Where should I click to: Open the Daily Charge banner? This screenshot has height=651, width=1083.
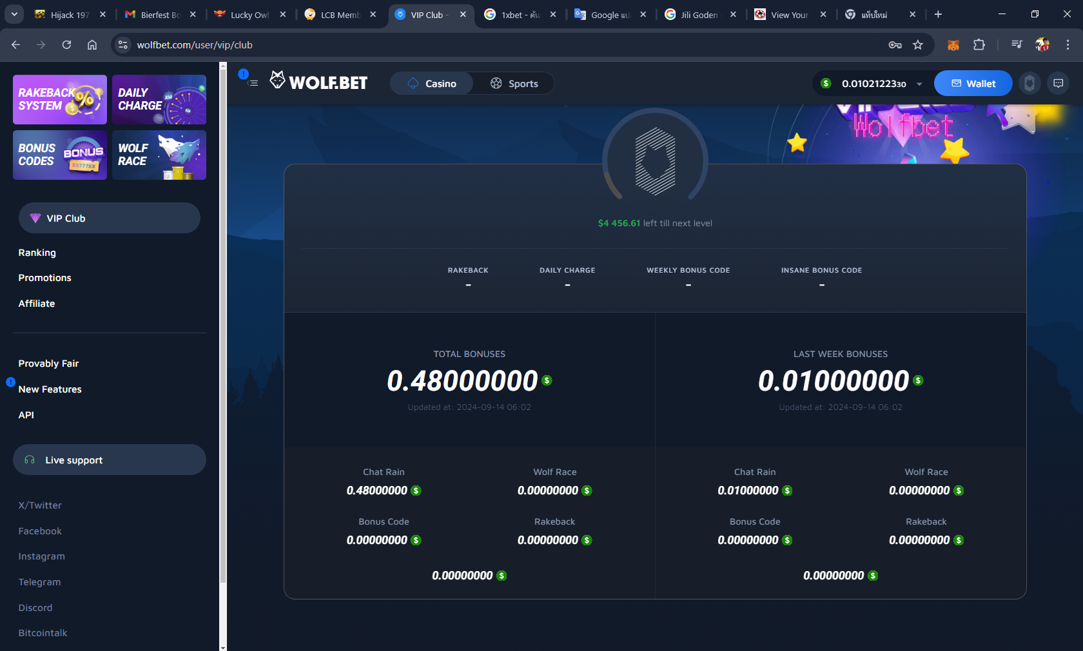click(x=159, y=99)
